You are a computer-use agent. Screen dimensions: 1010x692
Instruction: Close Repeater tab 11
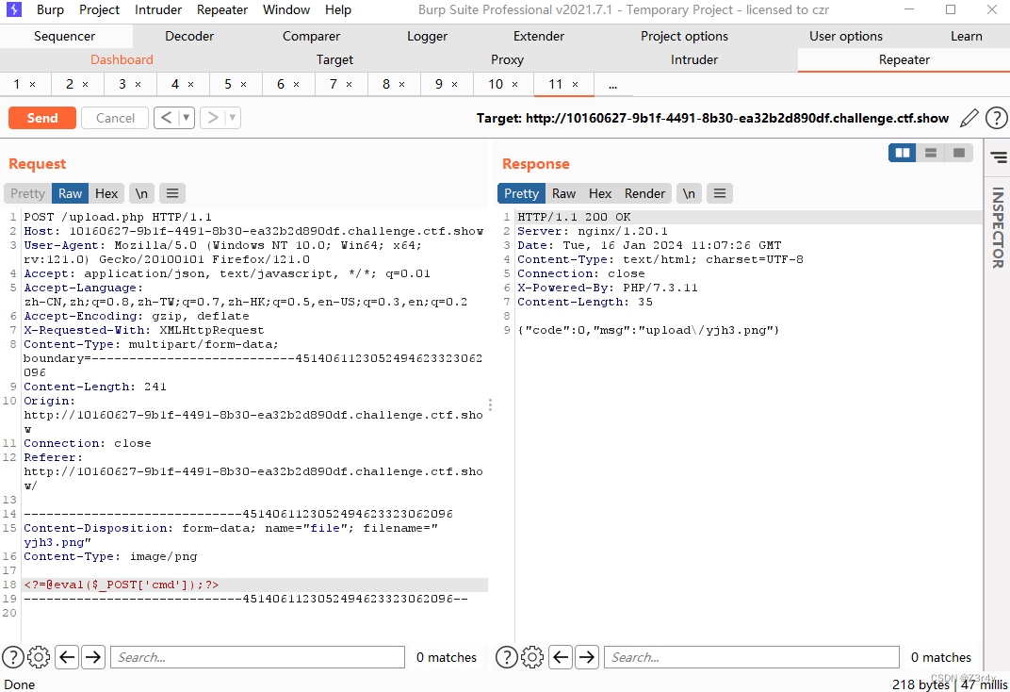576,85
